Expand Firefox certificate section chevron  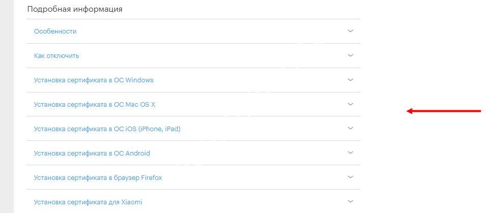click(x=350, y=177)
